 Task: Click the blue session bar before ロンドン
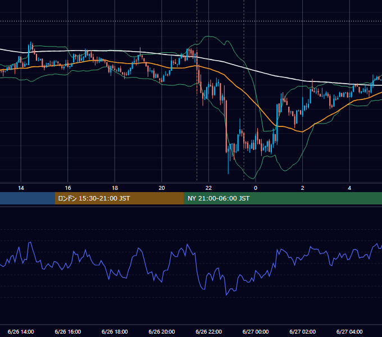click(x=28, y=198)
